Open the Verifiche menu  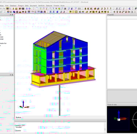point(41,5)
